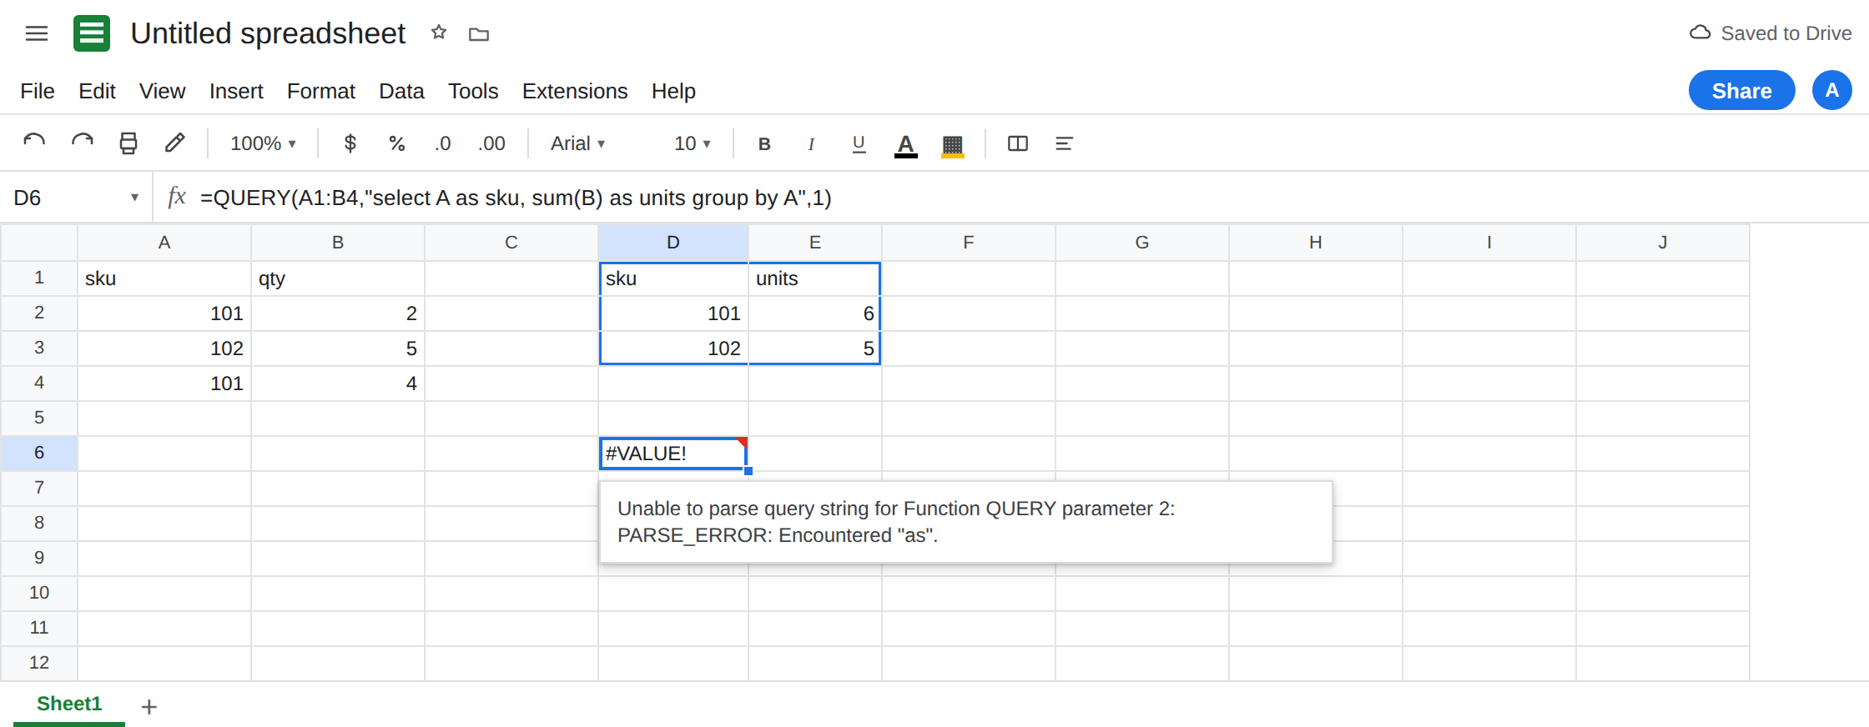Open the Insert menu

click(236, 91)
